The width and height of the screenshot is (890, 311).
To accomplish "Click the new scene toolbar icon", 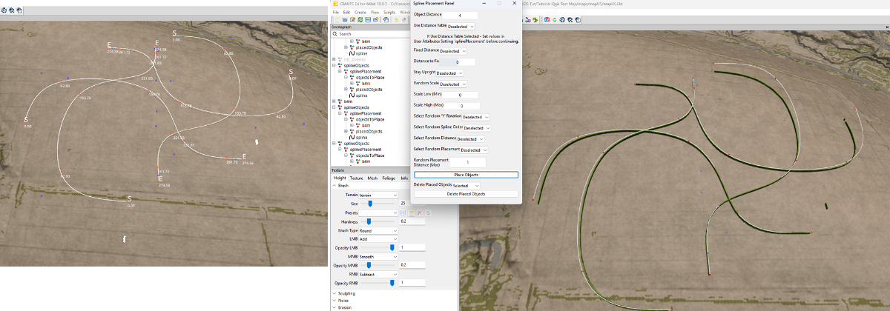I will (337, 20).
